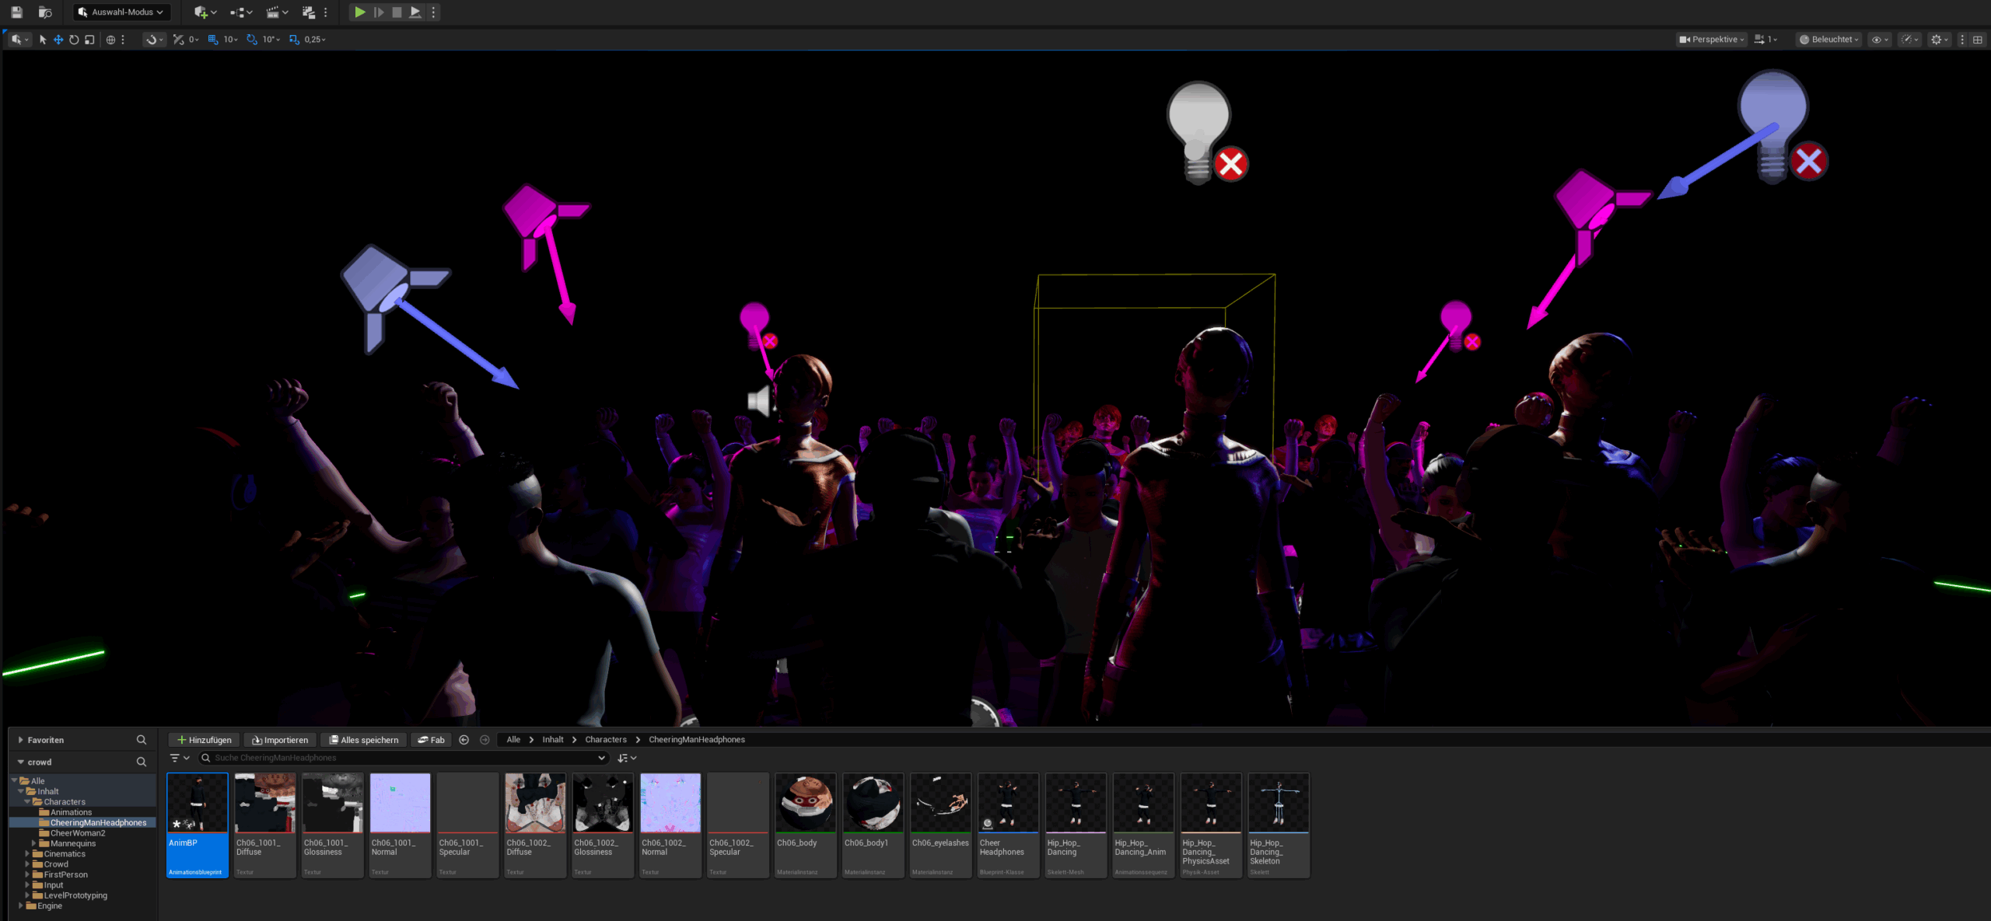The image size is (1991, 921).
Task: Expand the Mannequins folder
Action: coord(33,843)
